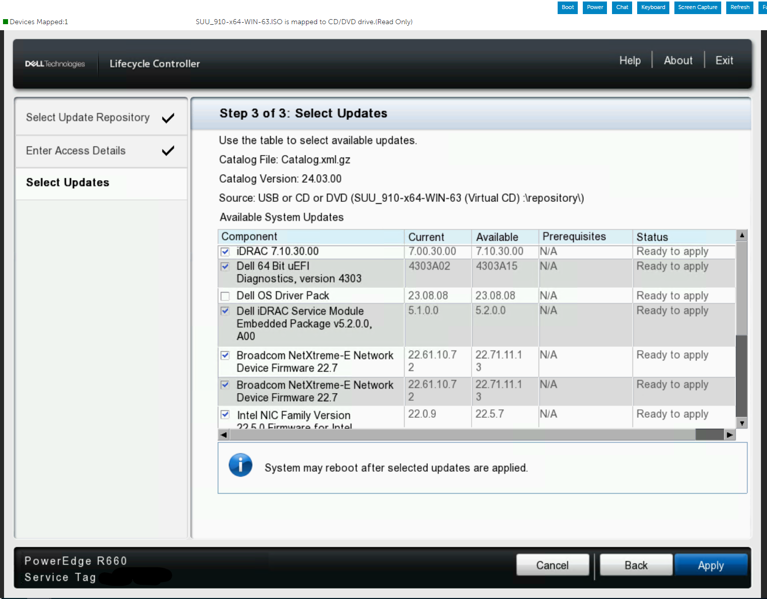The width and height of the screenshot is (767, 599).
Task: Click the Back button
Action: [x=636, y=565]
